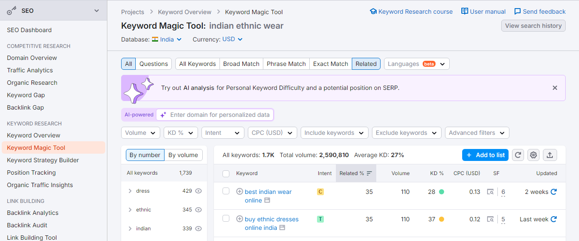Switch grouping to By number
This screenshot has height=241, width=579.
click(145, 155)
